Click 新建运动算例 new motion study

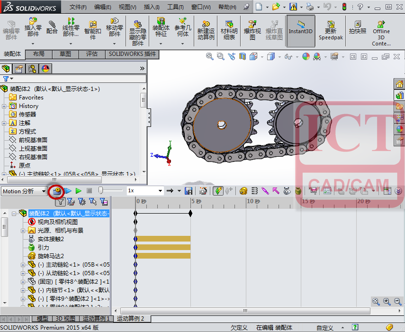[206, 30]
